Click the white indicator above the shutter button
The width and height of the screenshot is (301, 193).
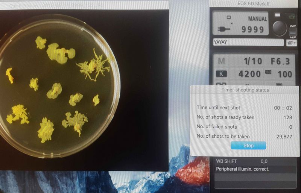click(277, 15)
